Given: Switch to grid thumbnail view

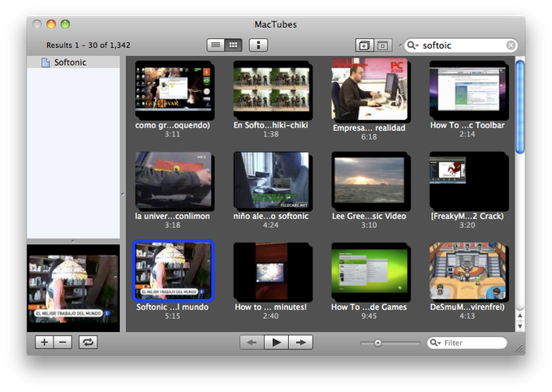Looking at the screenshot, I should pyautogui.click(x=233, y=45).
